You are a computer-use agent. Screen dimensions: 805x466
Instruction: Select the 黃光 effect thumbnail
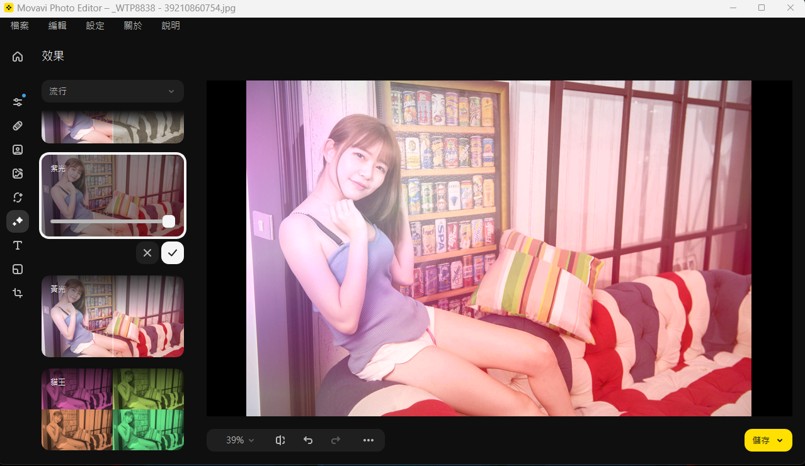coord(113,316)
